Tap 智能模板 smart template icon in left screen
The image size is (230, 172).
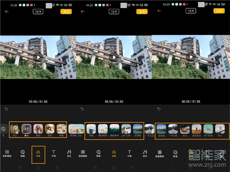[x=7, y=154]
